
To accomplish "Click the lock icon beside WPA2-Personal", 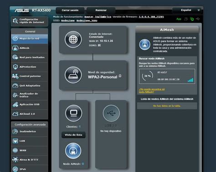I will coord(120,76).
